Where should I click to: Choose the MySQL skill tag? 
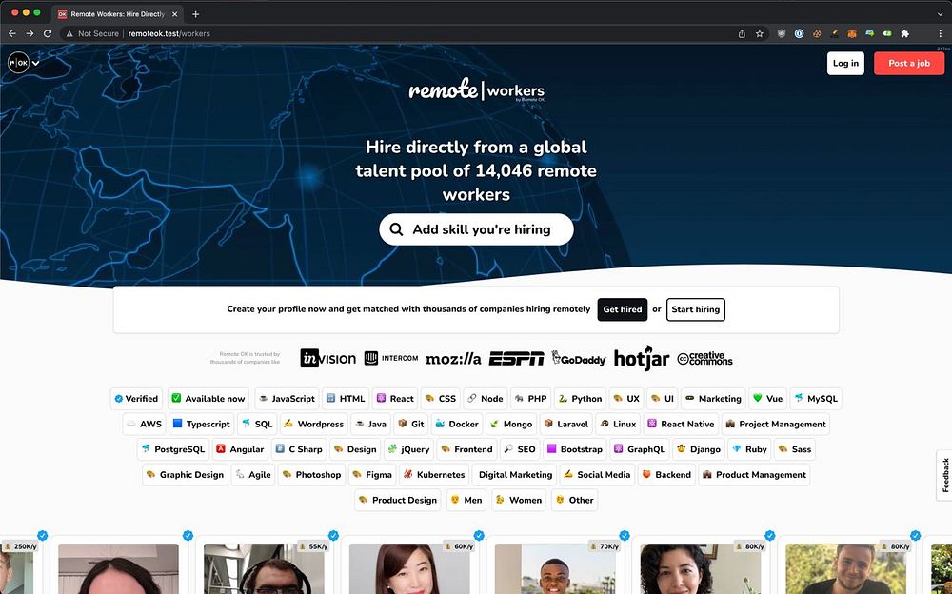click(x=816, y=399)
